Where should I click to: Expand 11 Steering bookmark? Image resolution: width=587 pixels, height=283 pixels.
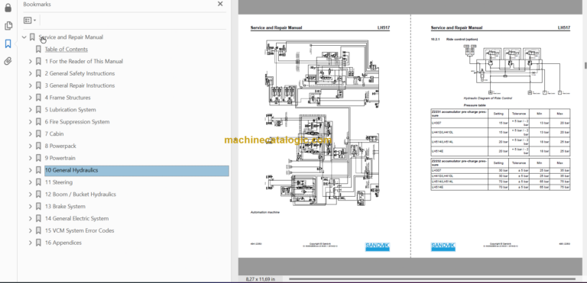click(31, 182)
